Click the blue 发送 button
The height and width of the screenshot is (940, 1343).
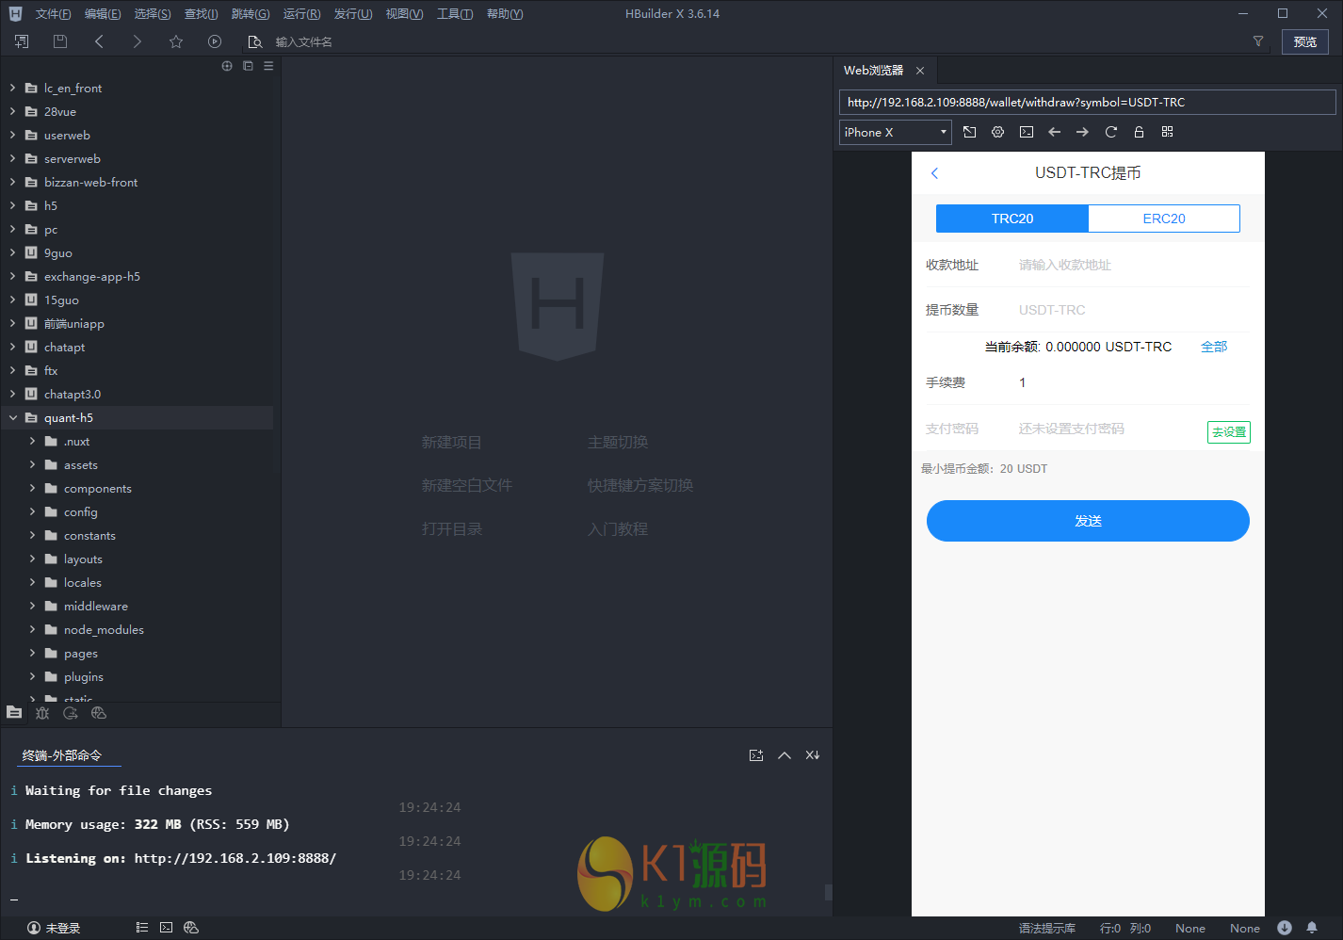[1087, 521]
